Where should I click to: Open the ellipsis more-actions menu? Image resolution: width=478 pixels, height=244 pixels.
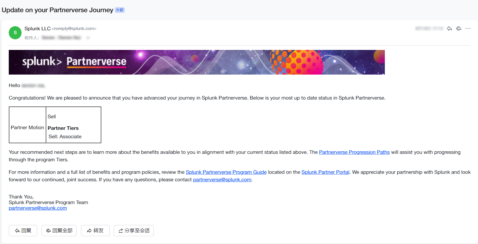[468, 28]
